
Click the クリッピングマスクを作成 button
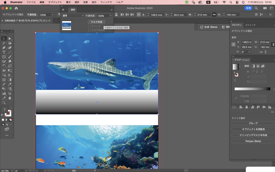(x=253, y=135)
